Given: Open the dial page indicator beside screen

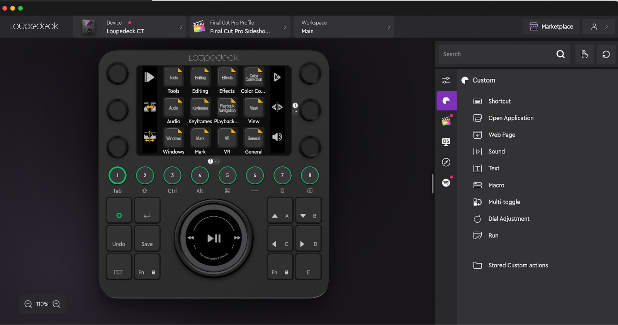Looking at the screenshot, I should pos(295,108).
